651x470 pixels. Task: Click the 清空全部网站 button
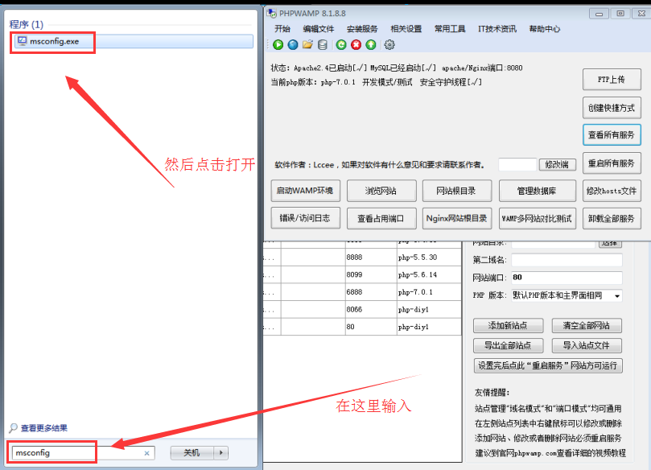pos(587,325)
